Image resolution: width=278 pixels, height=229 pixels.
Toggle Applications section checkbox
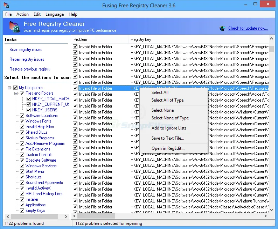[22, 205]
